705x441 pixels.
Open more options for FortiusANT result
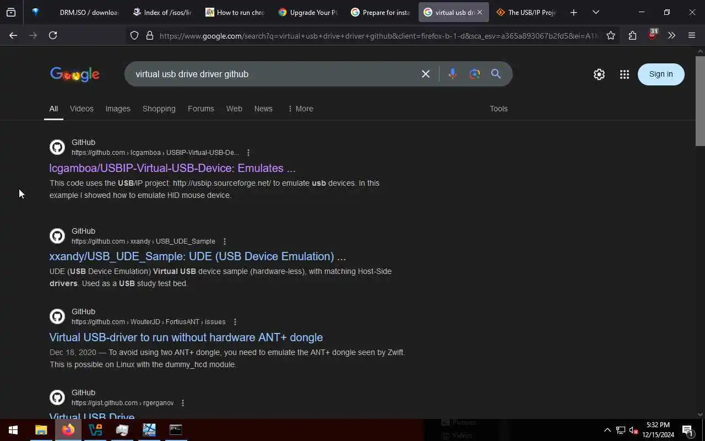pos(235,322)
